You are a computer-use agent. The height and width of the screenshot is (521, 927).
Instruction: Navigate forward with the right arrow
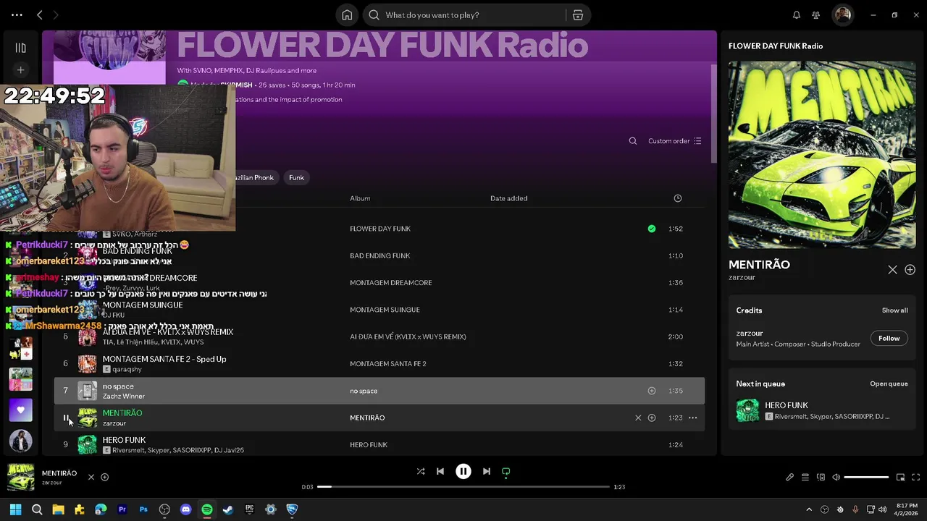click(x=56, y=14)
